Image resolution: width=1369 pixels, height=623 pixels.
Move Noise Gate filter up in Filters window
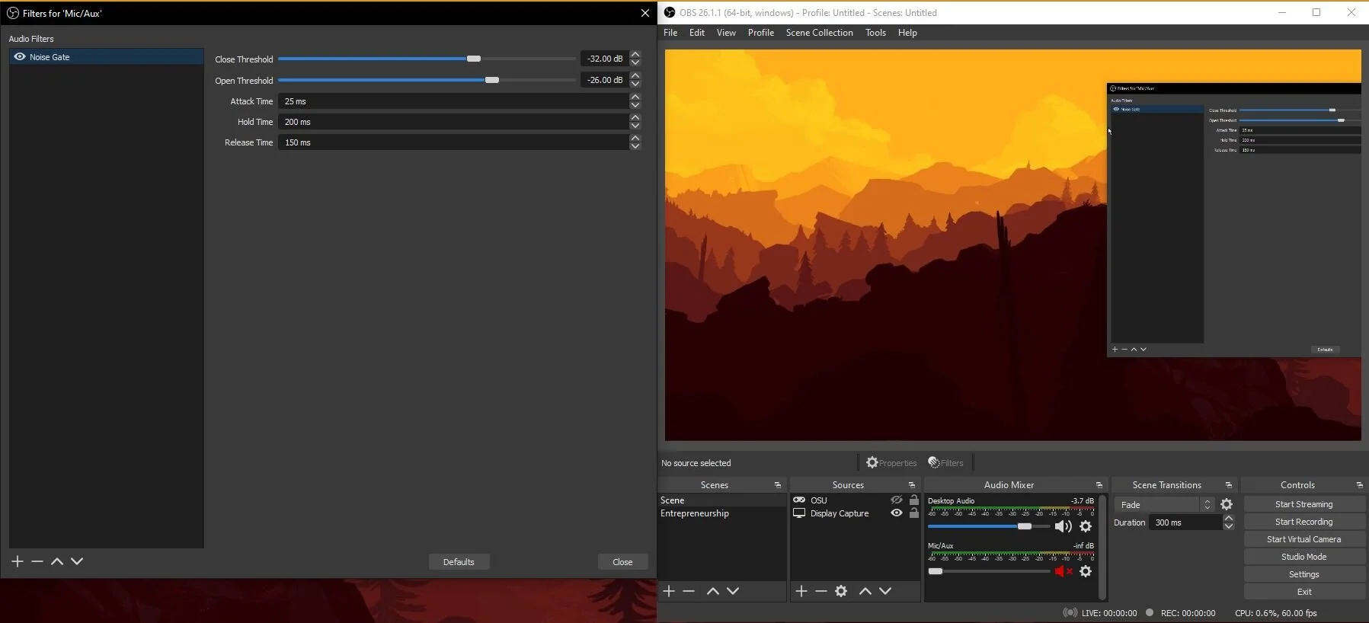57,561
